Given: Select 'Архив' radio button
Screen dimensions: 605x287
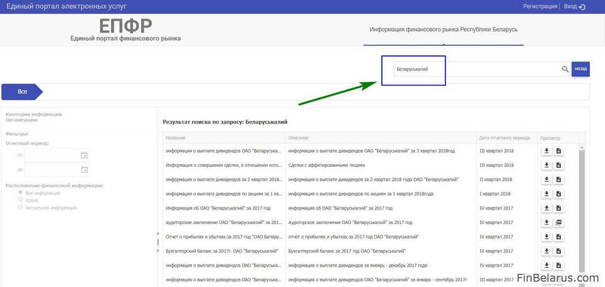Looking at the screenshot, I should (x=20, y=200).
